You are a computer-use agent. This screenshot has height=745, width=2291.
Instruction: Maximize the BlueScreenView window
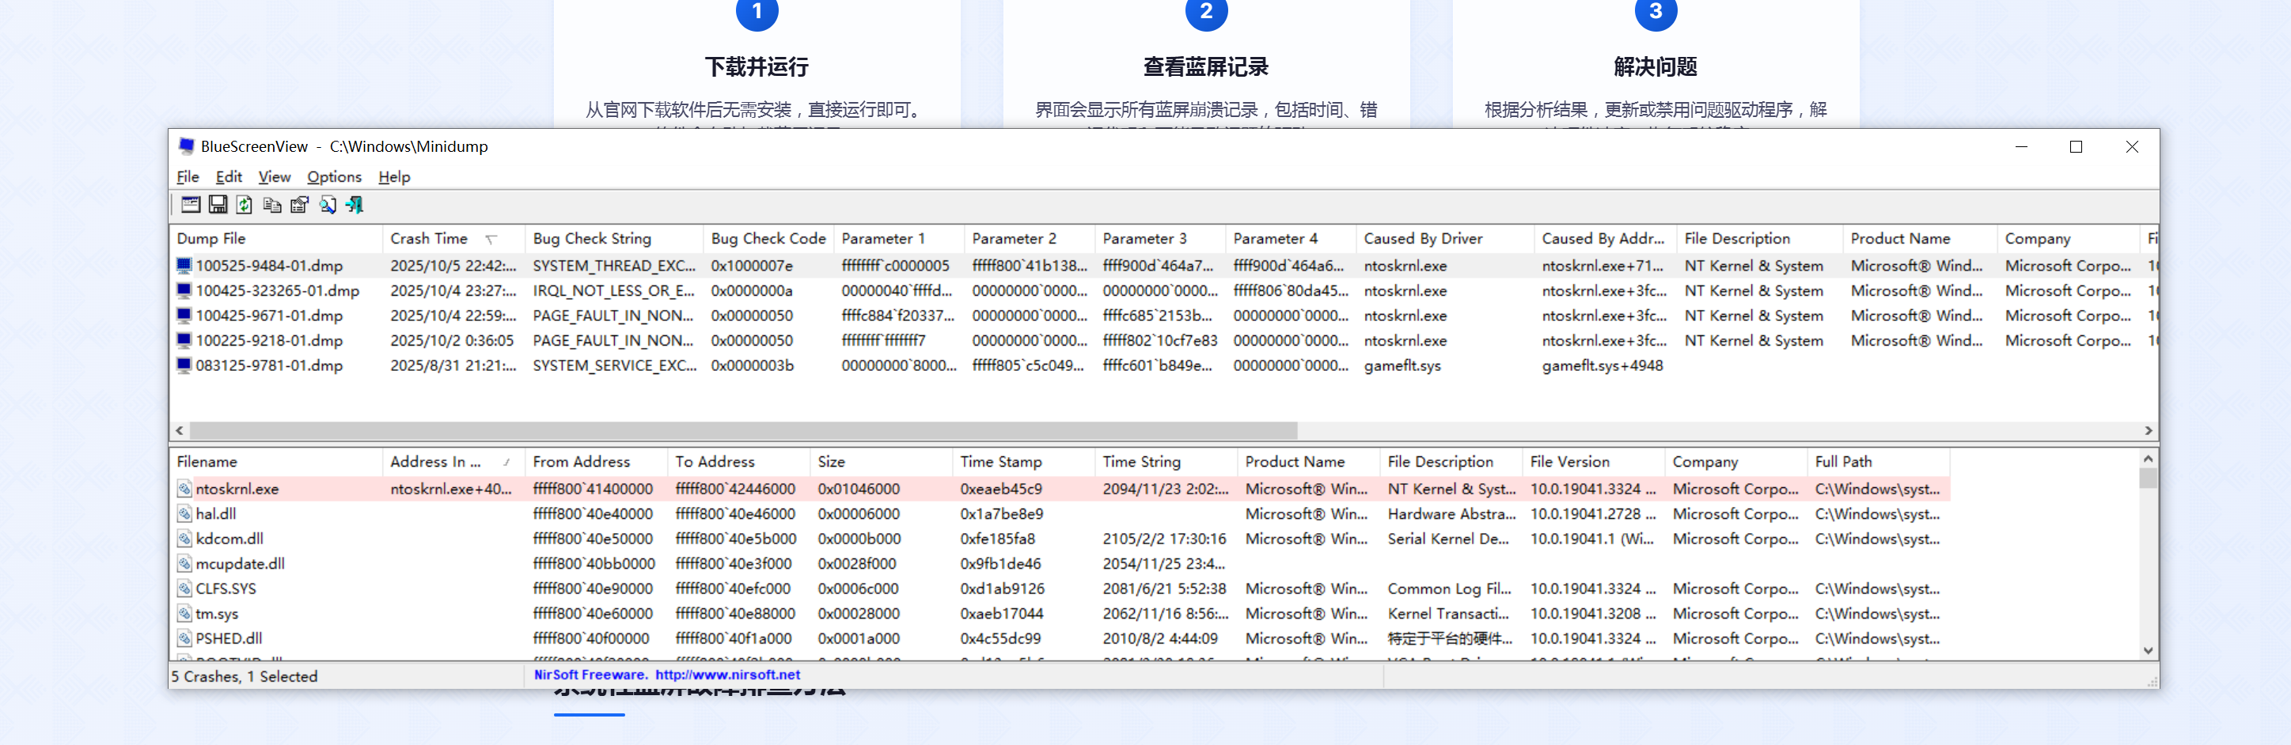[x=2076, y=146]
